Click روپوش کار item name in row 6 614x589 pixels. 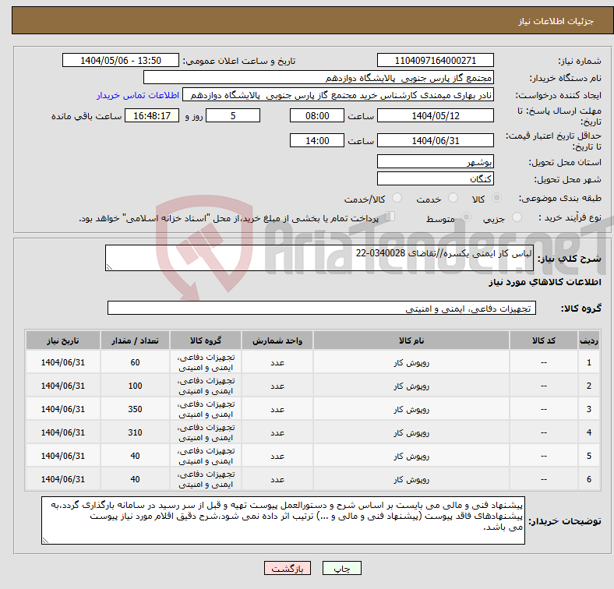[411, 479]
